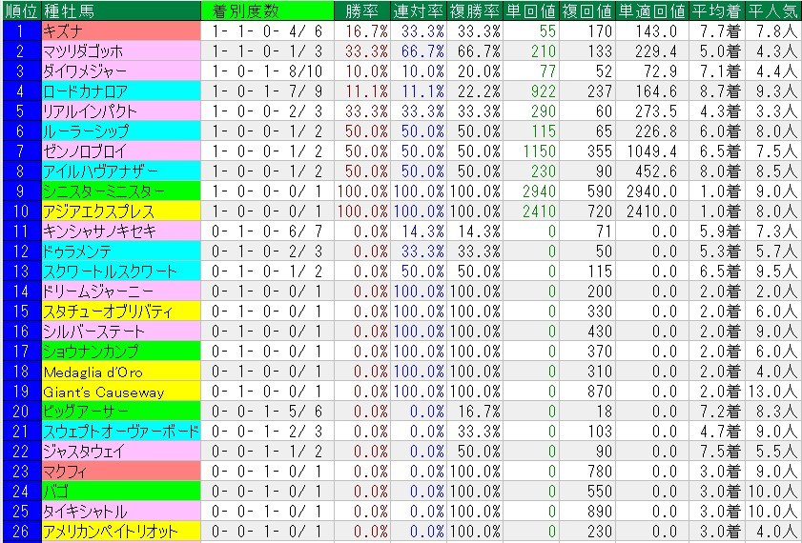This screenshot has height=543, width=802.
Task: Click the 単回値 column header
Action: tap(531, 10)
